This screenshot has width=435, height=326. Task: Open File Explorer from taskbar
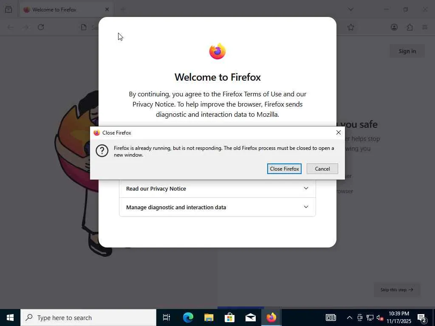click(209, 318)
